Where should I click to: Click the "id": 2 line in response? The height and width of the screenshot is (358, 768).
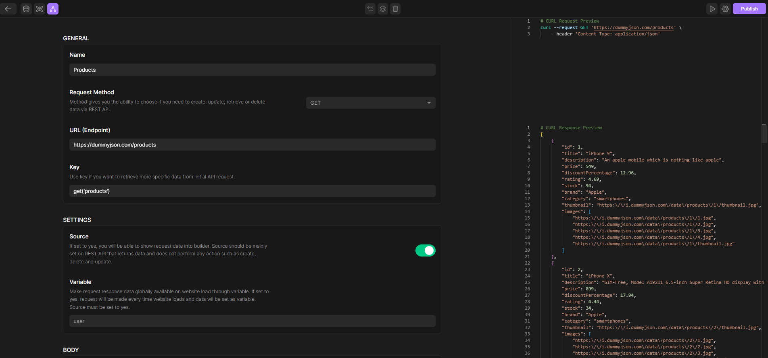click(x=572, y=269)
